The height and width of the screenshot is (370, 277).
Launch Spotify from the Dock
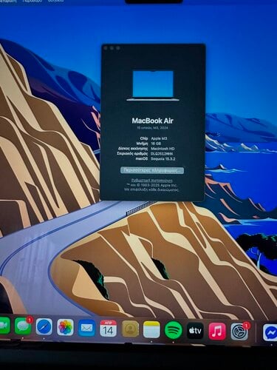174,330
